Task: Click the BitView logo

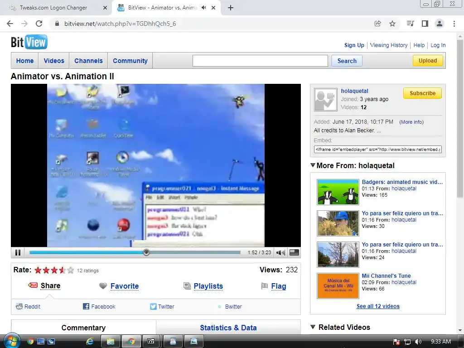Action: (29, 42)
